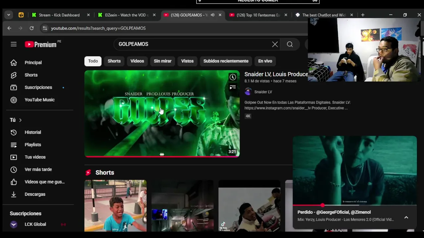
Task: Open the tab search dropdown
Action: pyautogui.click(x=9, y=15)
